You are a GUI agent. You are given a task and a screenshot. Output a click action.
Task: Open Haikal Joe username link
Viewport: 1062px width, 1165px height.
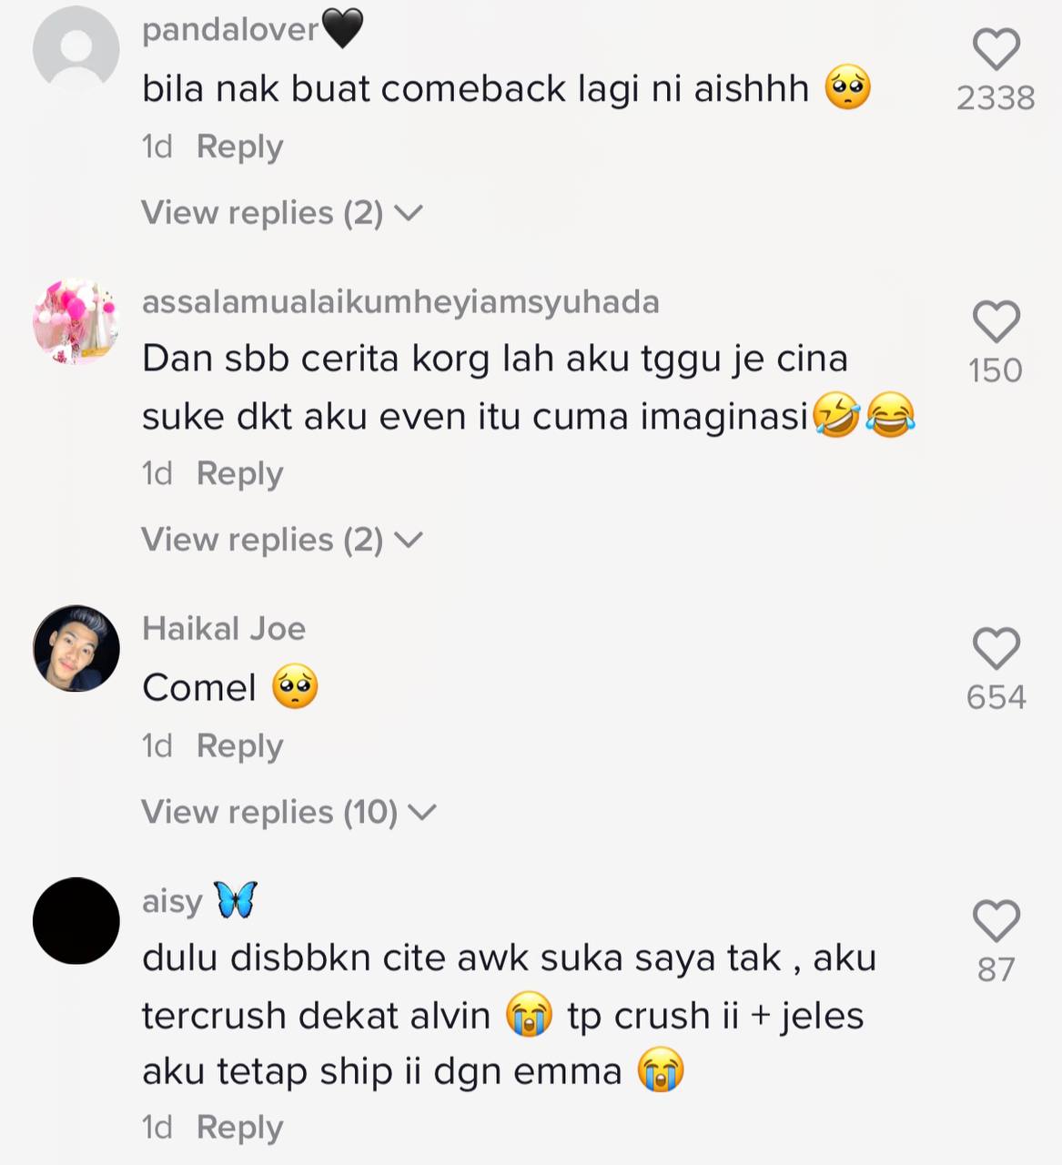point(224,629)
